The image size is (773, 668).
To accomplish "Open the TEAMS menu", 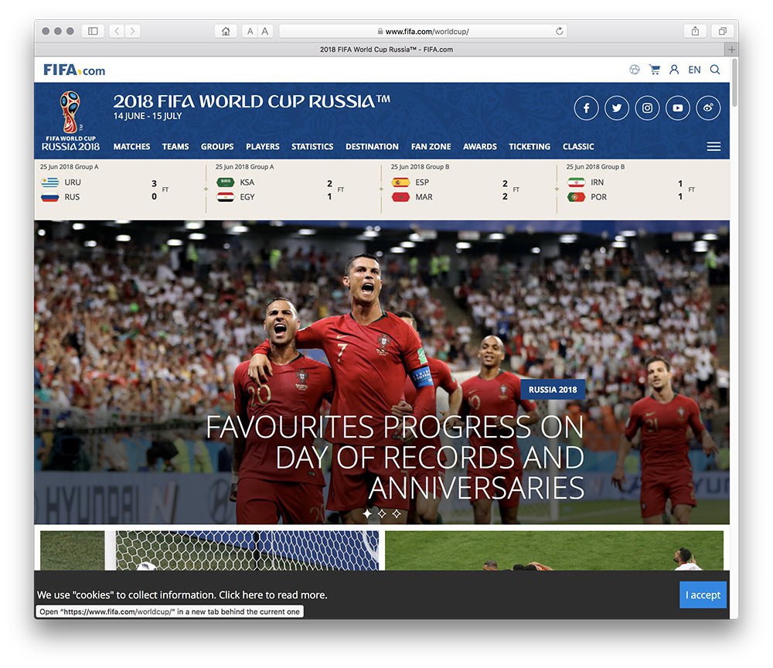I will tap(175, 146).
